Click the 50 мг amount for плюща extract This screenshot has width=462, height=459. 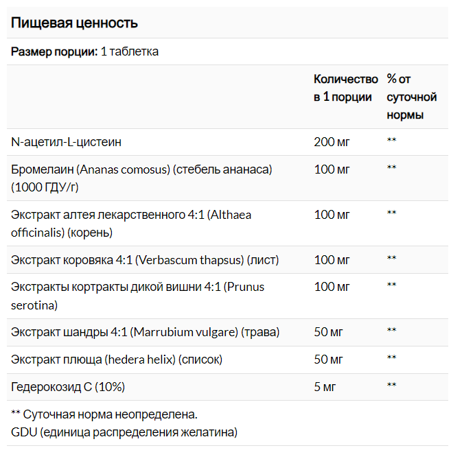329,359
